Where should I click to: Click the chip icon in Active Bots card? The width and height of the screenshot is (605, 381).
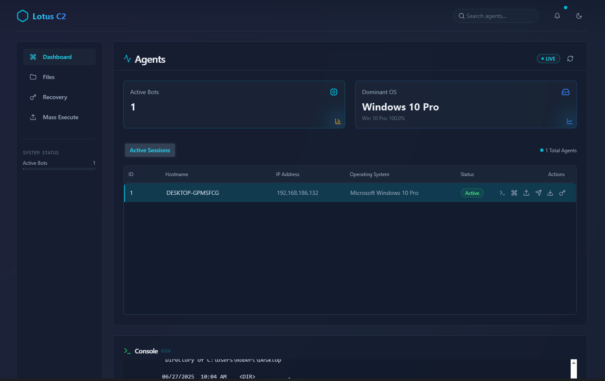[x=334, y=92]
